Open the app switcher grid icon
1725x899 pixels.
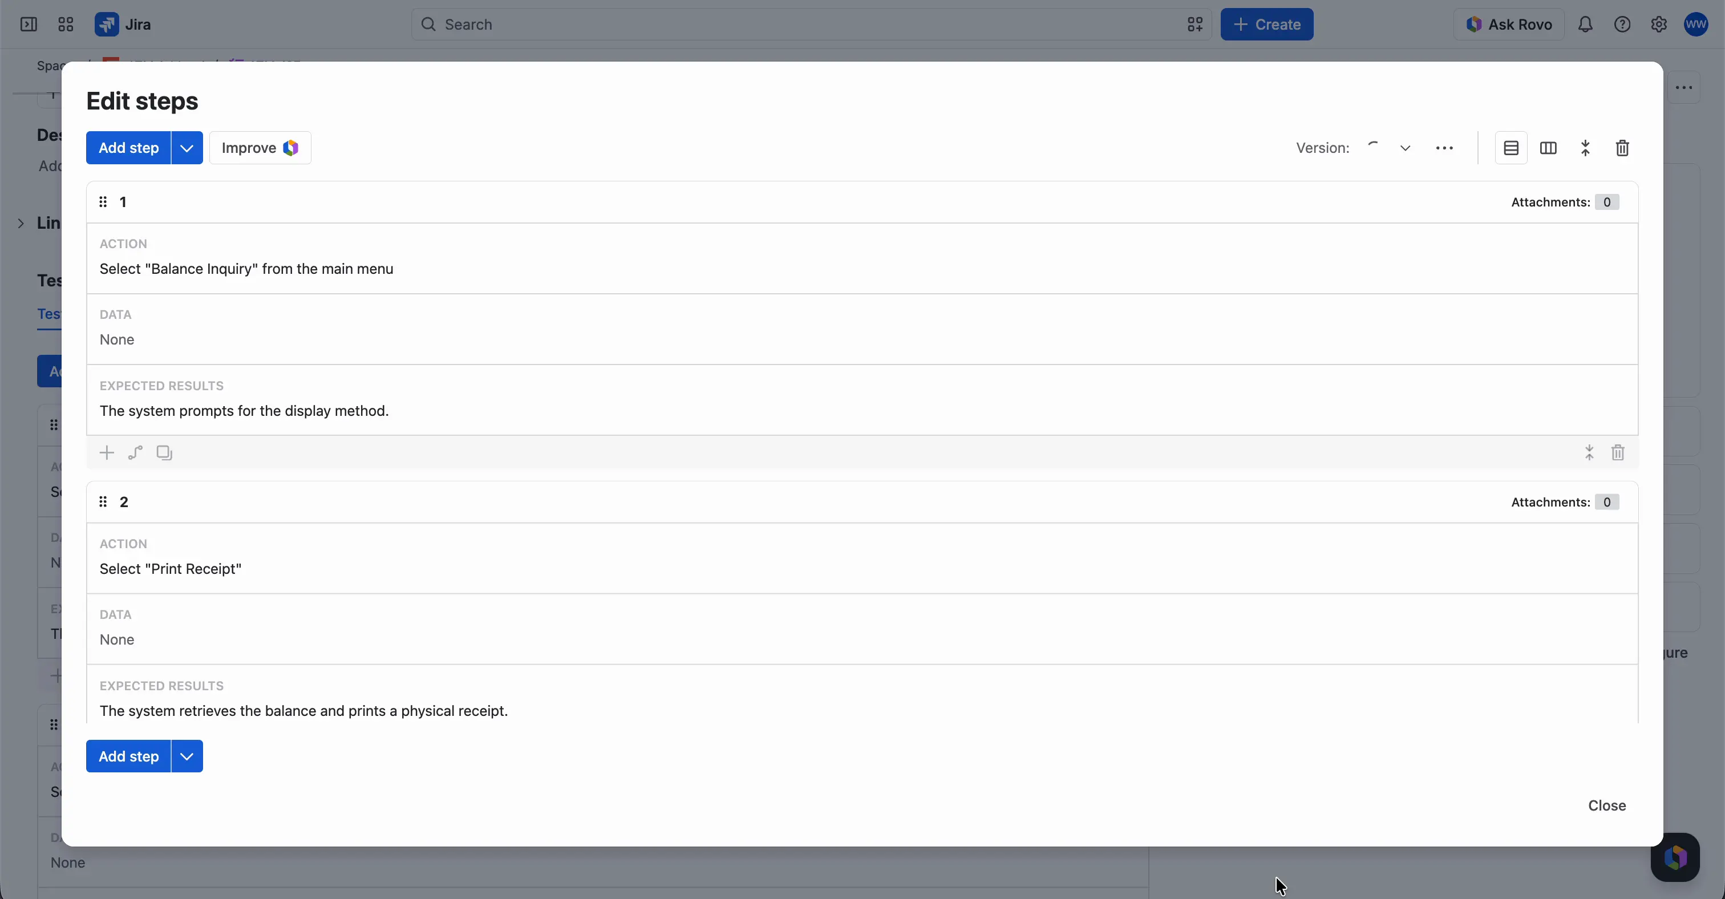point(66,25)
